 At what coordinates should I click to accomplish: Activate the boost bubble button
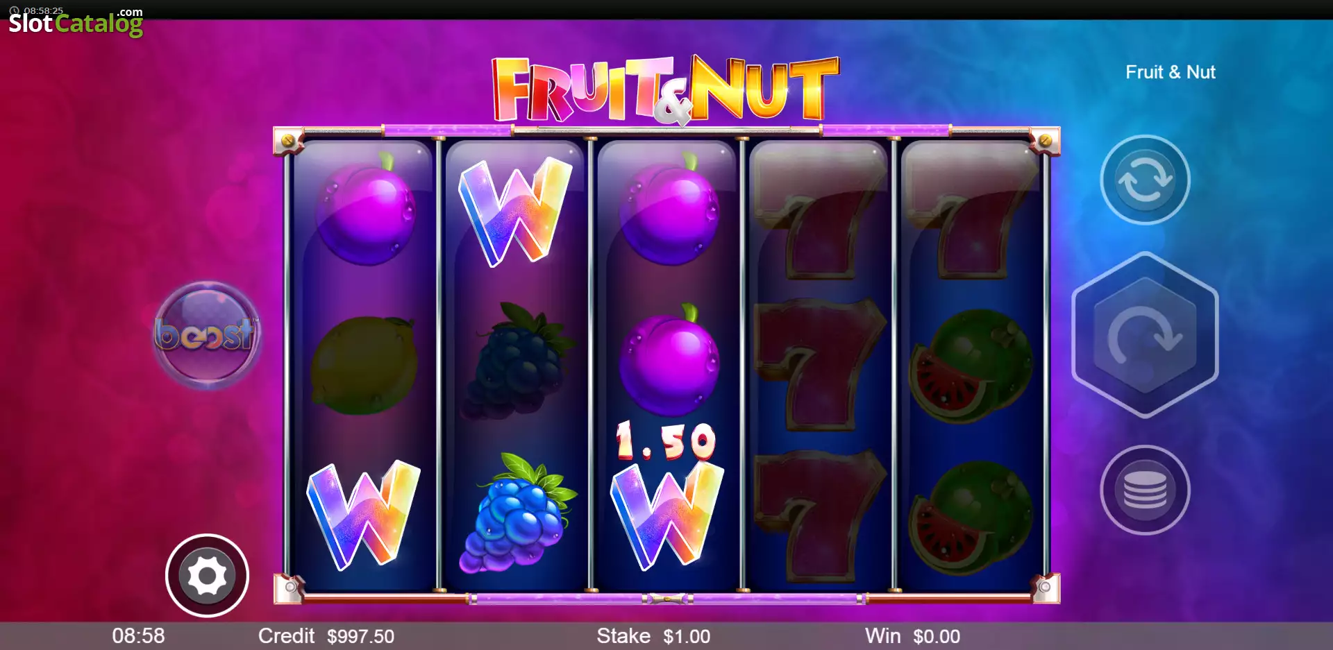[206, 335]
